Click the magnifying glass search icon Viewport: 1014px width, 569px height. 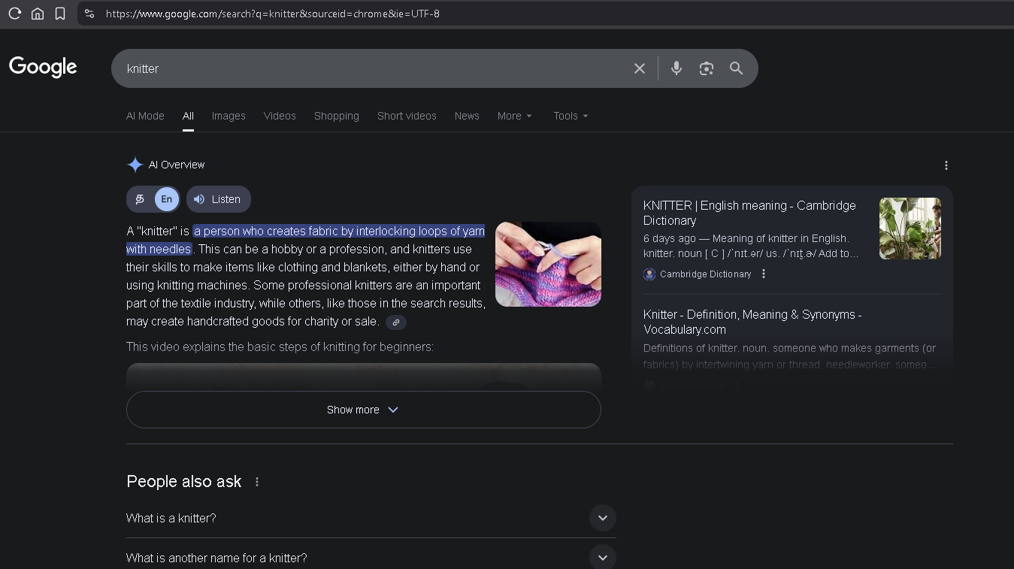tap(737, 68)
